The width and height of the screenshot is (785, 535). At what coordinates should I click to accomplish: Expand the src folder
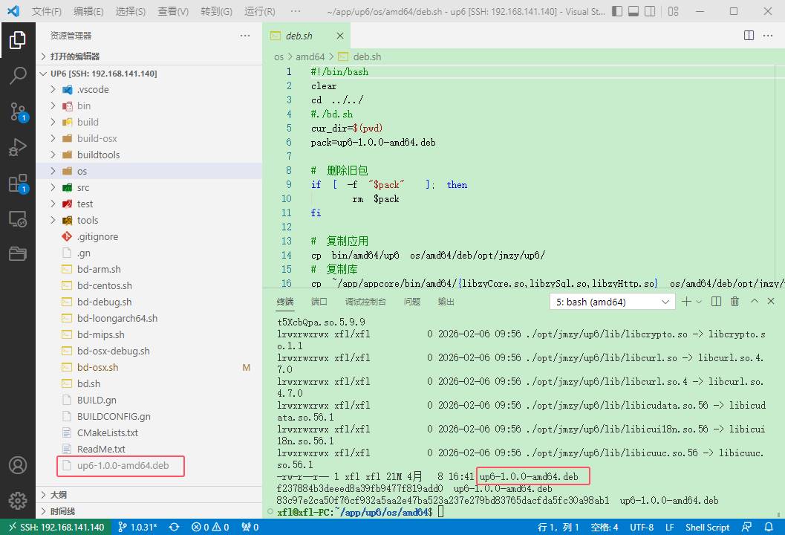(x=82, y=187)
